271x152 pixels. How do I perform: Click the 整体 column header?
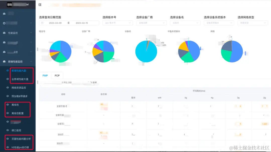(133, 97)
